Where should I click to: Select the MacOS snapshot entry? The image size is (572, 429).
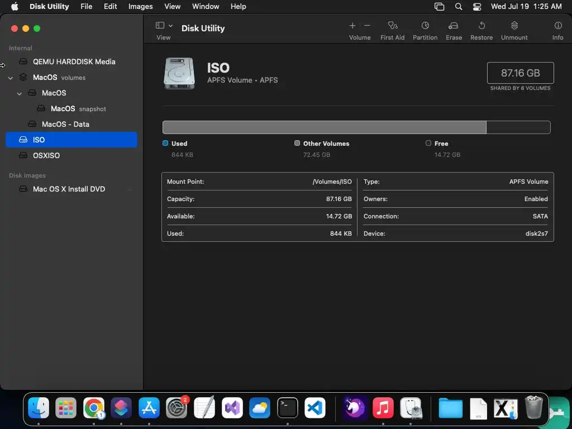(71, 109)
